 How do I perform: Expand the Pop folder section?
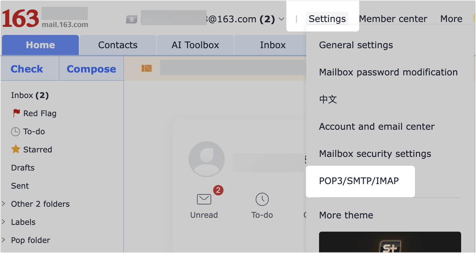point(3,240)
